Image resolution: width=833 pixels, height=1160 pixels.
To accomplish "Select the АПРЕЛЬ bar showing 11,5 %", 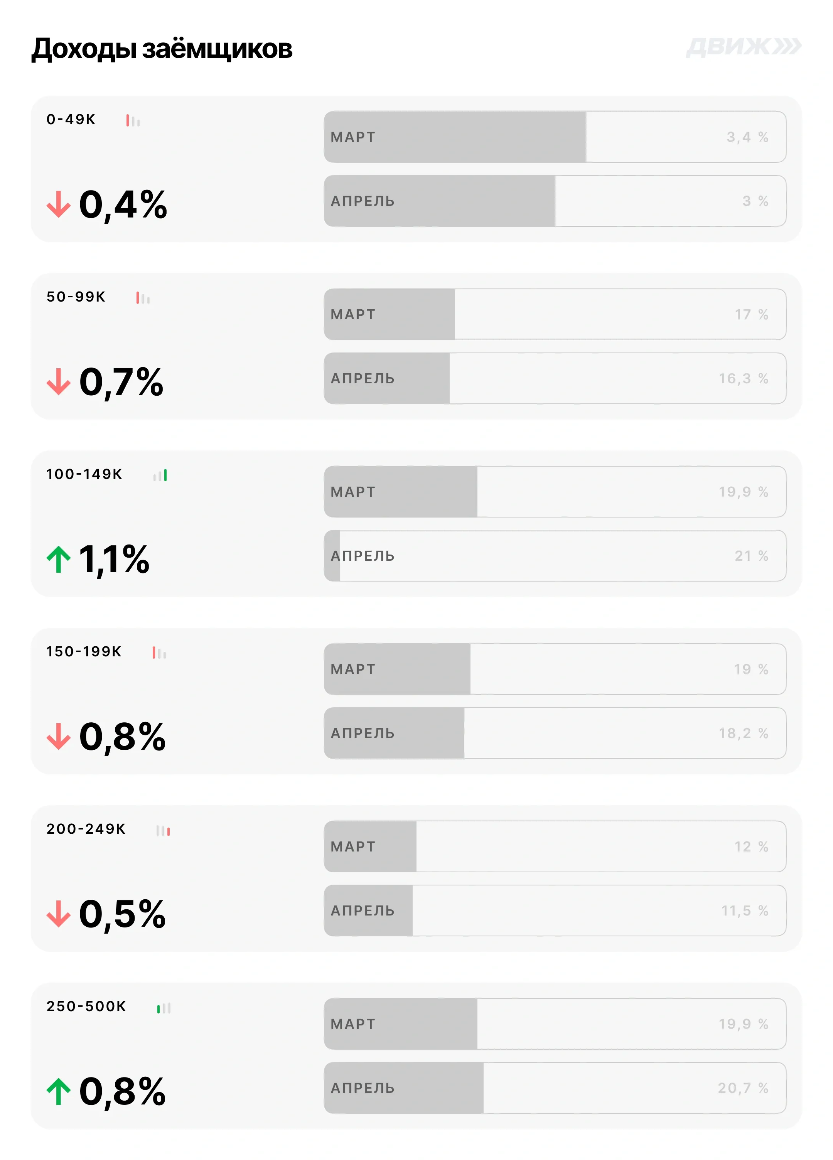I will tap(555, 910).
